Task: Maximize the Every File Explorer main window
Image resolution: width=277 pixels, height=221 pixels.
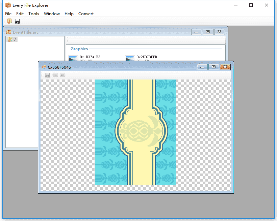Action: coord(251,5)
